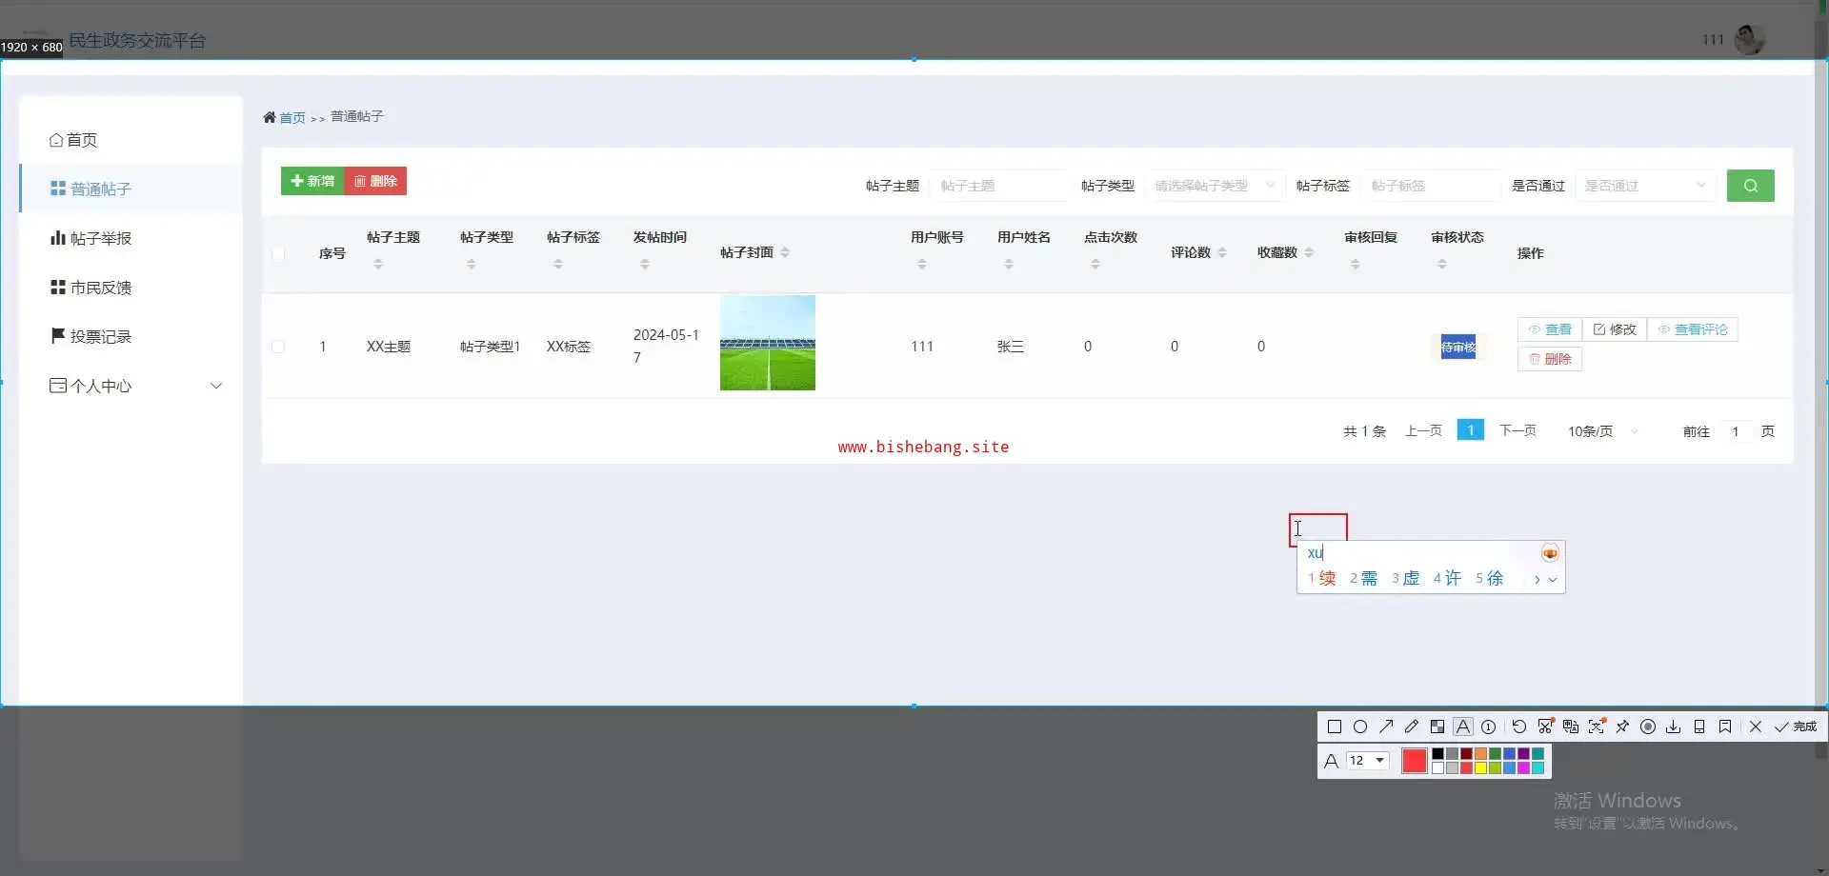Choose IME candidate 许
Viewport: 1829px width, 876px height.
click(x=1448, y=578)
